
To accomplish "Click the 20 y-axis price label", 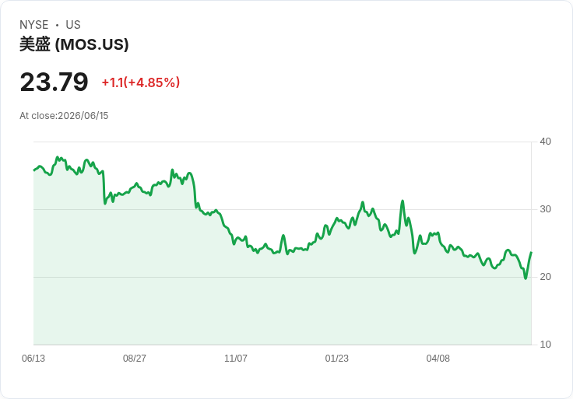I will pyautogui.click(x=545, y=277).
